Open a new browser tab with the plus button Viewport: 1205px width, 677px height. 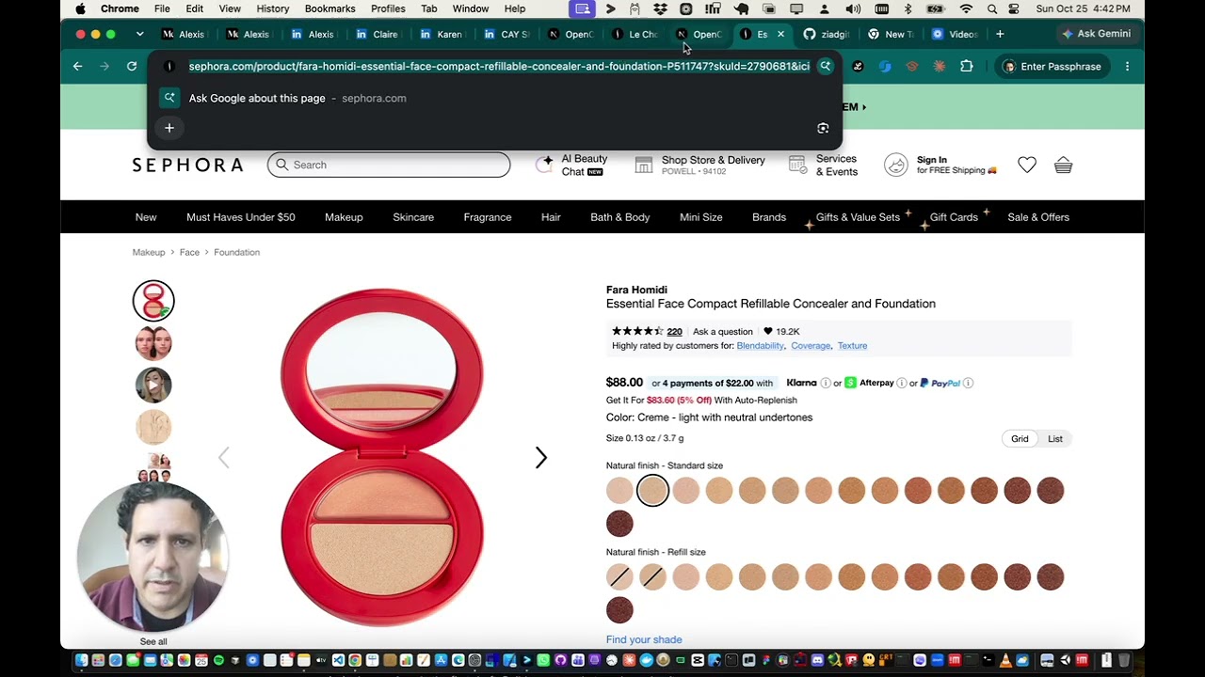[1000, 34]
